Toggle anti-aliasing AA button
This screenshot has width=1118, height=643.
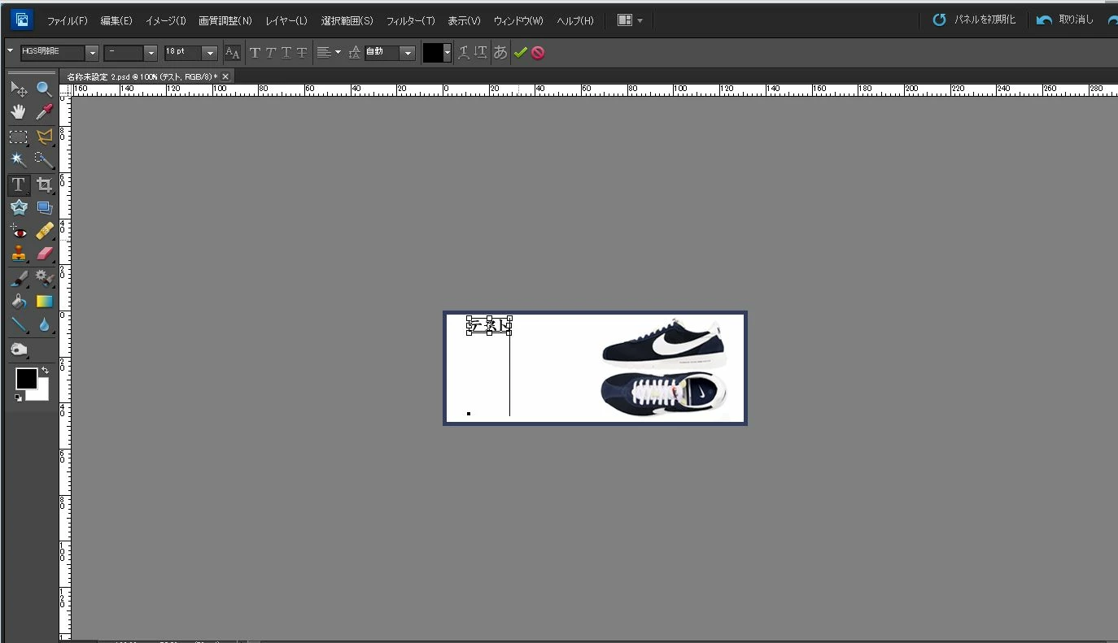pos(232,53)
